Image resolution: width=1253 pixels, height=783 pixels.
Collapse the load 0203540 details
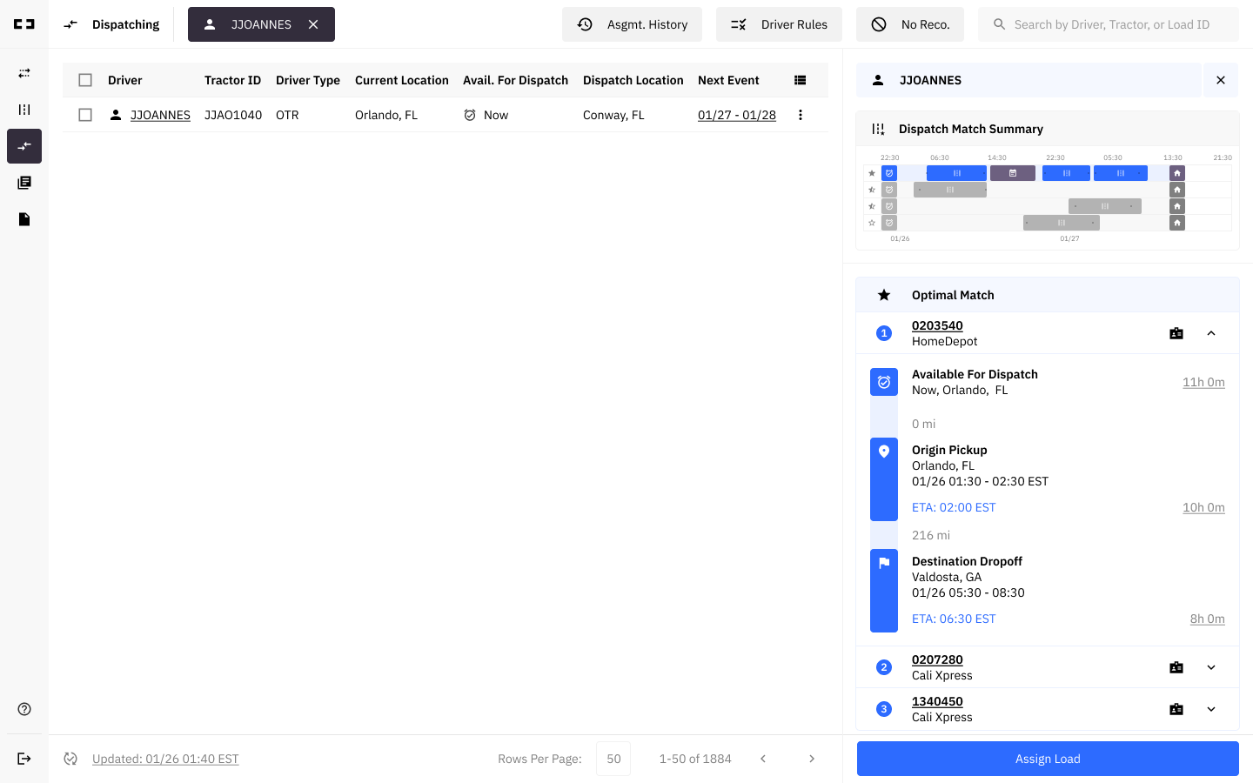pos(1211,332)
